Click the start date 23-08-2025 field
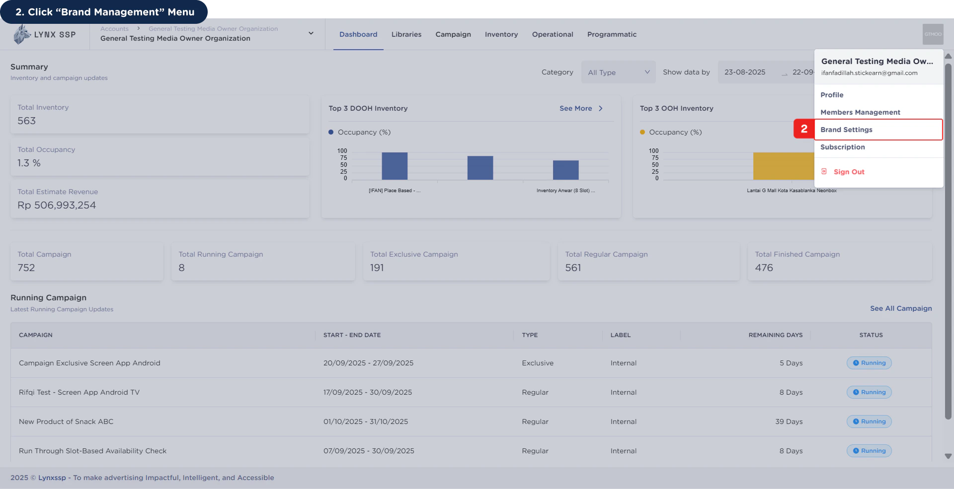954x489 pixels. coord(745,72)
